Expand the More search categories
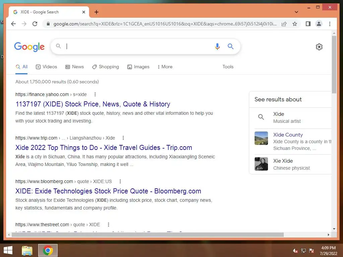The width and height of the screenshot is (343, 257). coord(165,67)
